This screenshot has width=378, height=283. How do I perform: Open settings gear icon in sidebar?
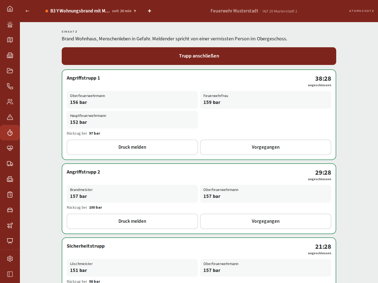[x=10, y=259]
